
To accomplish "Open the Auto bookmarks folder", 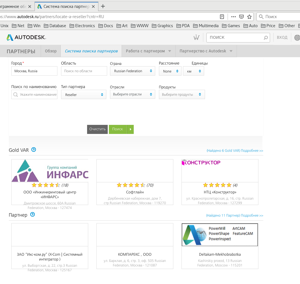I will [x=251, y=26].
